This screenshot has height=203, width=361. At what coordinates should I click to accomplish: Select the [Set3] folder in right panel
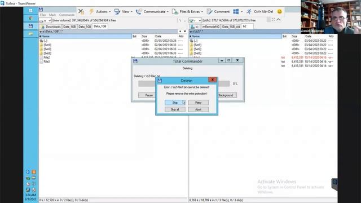click(196, 53)
